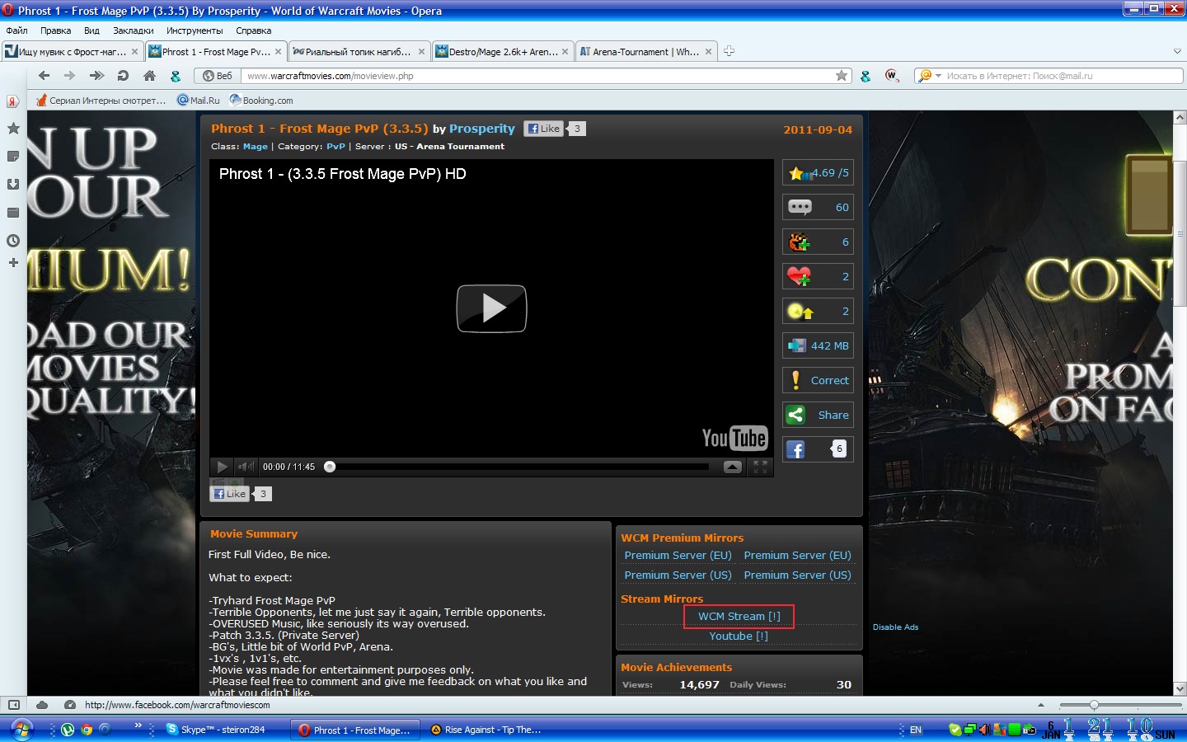Open the Bookmarks star panel in the sidebar

click(13, 129)
